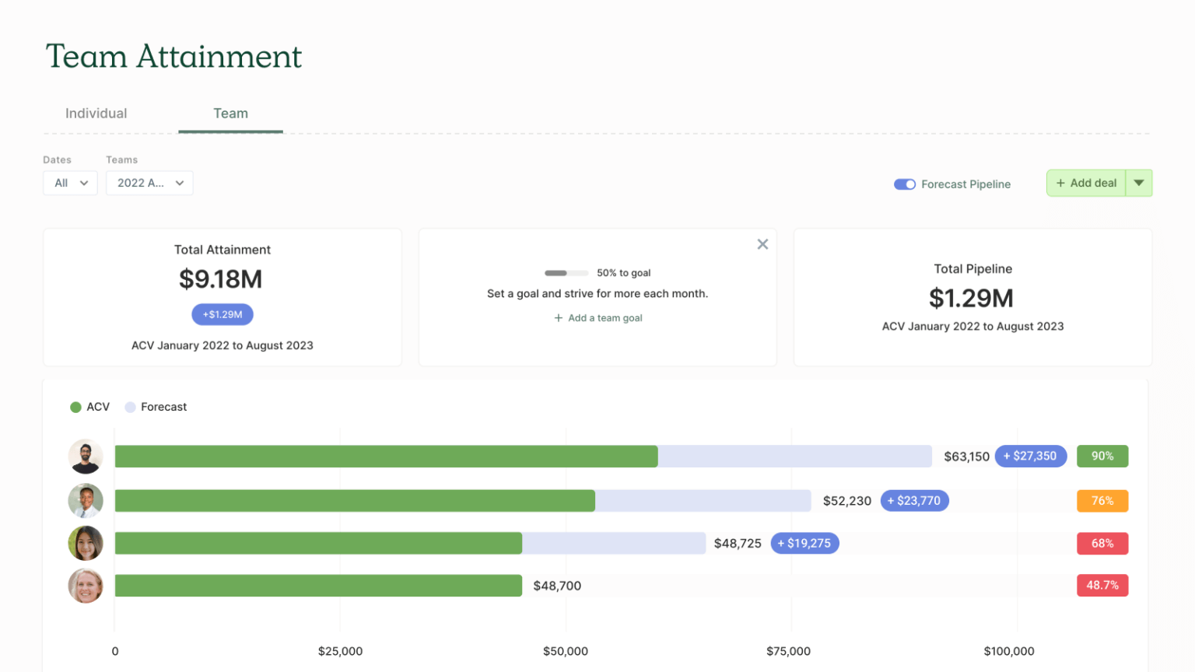Click the Forecast legend dot
The width and height of the screenshot is (1195, 672).
pyautogui.click(x=130, y=407)
